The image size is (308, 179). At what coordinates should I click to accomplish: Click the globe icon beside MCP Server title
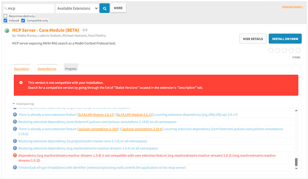pos(7,31)
